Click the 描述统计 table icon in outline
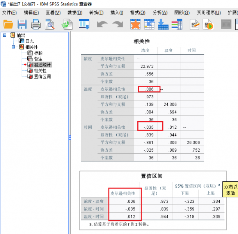 coord(30,65)
